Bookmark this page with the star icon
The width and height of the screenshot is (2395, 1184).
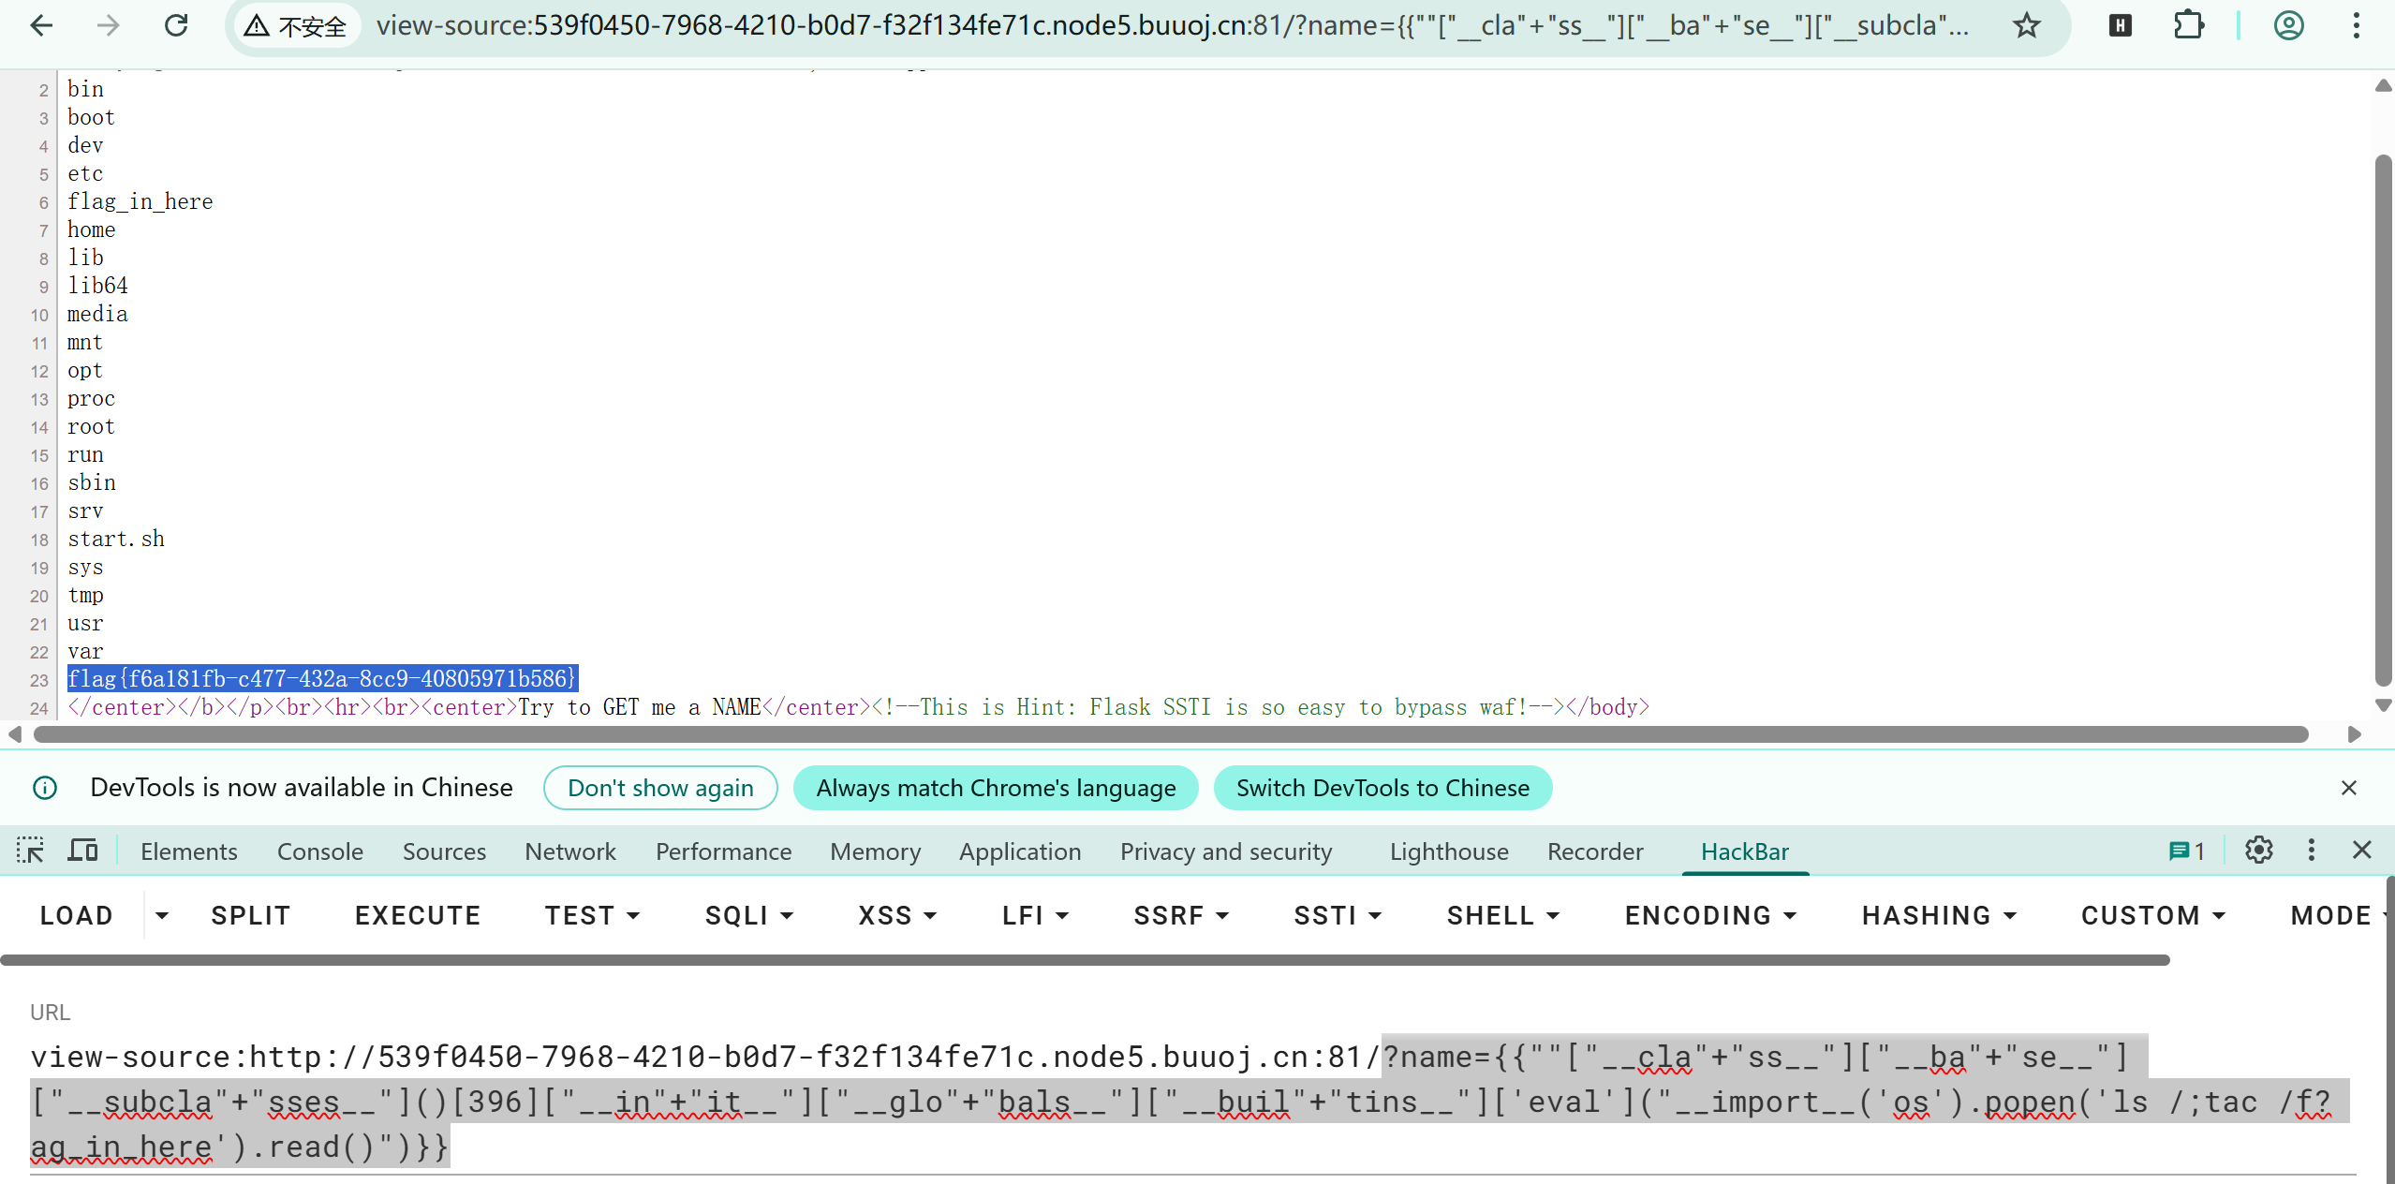[2026, 25]
